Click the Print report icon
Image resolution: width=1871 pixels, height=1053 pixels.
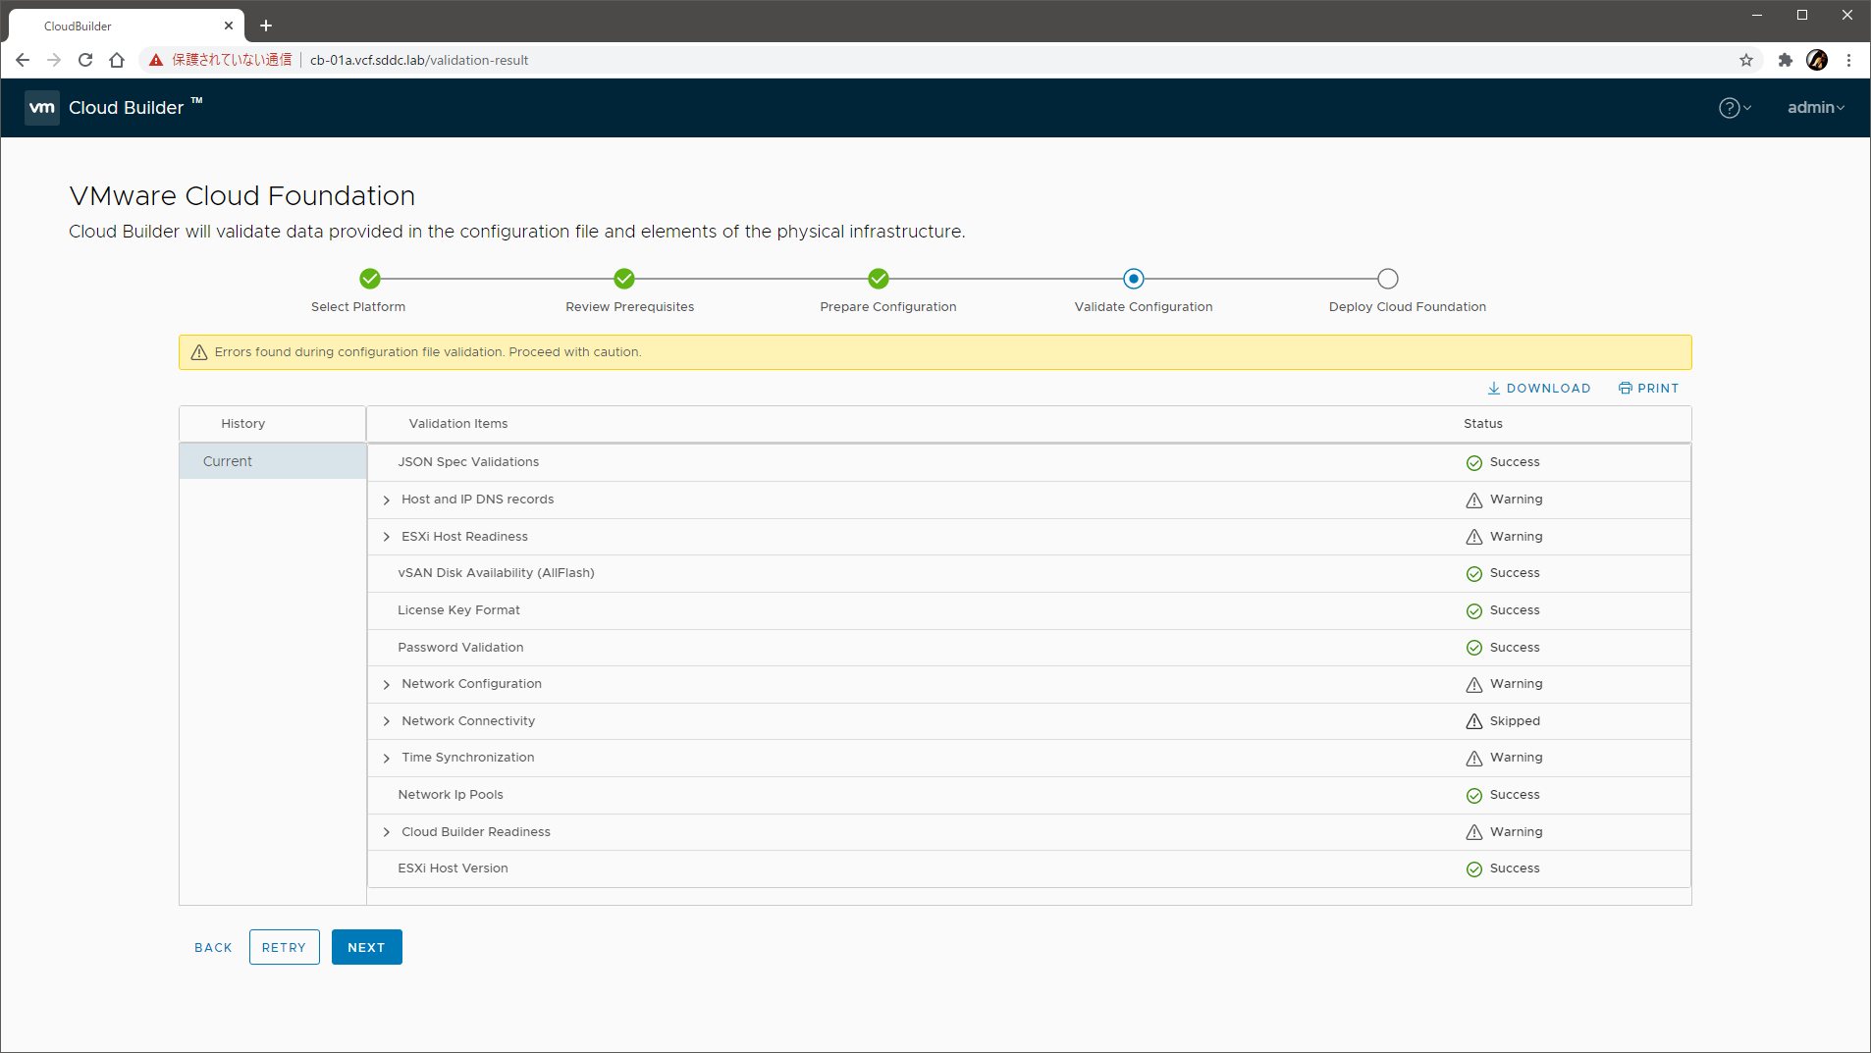pos(1625,389)
